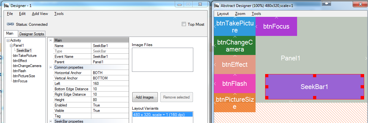Click the Enabled property value True
This screenshot has height=123, width=368.
[x=110, y=105]
